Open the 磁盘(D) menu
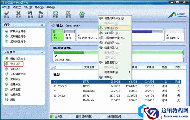190x120 pixels. 17,7
